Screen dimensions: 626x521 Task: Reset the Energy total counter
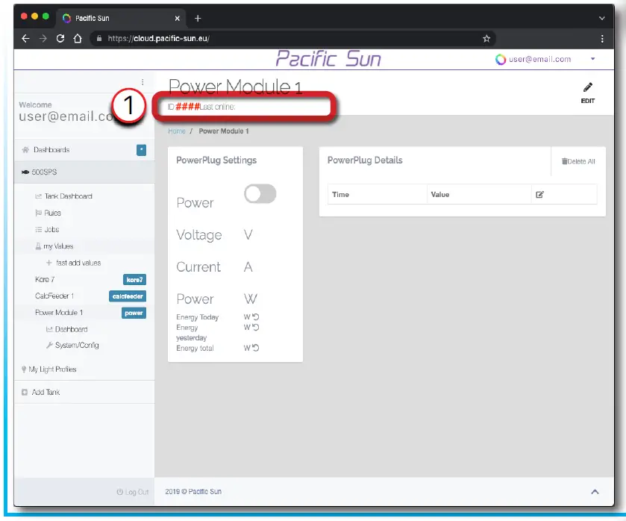point(255,348)
